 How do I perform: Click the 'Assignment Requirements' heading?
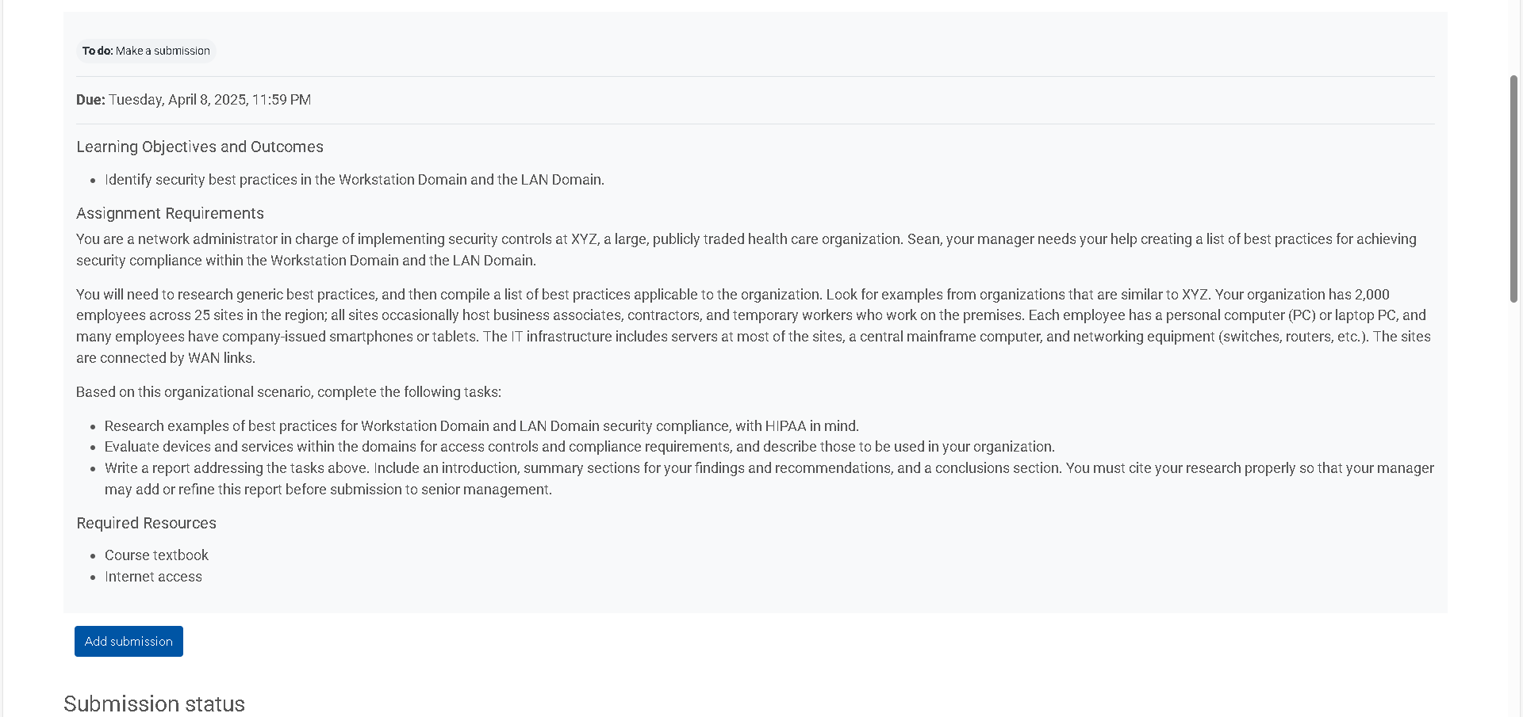[x=170, y=213]
